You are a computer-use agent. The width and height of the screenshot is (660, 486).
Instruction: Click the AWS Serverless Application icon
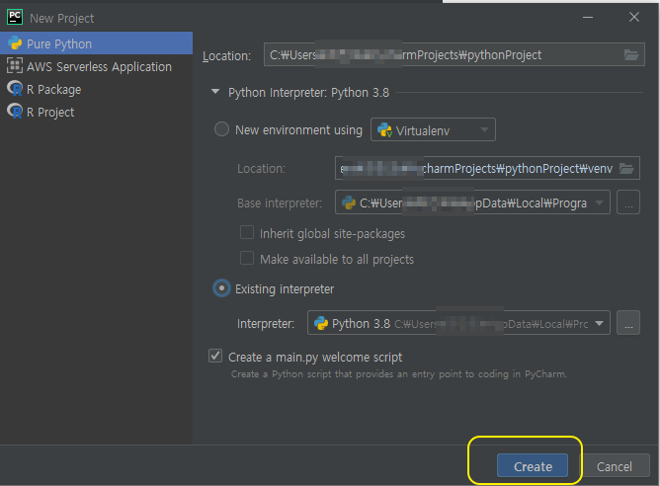15,66
